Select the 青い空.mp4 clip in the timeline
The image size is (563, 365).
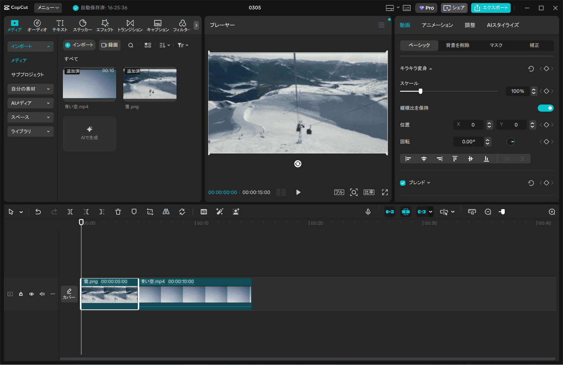[x=195, y=294]
